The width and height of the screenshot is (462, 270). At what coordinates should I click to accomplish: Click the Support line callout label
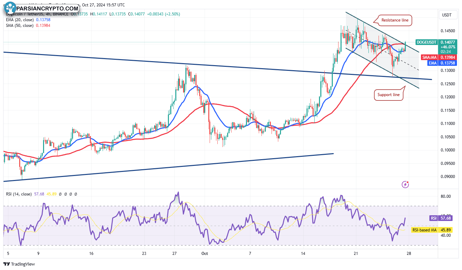pos(388,95)
